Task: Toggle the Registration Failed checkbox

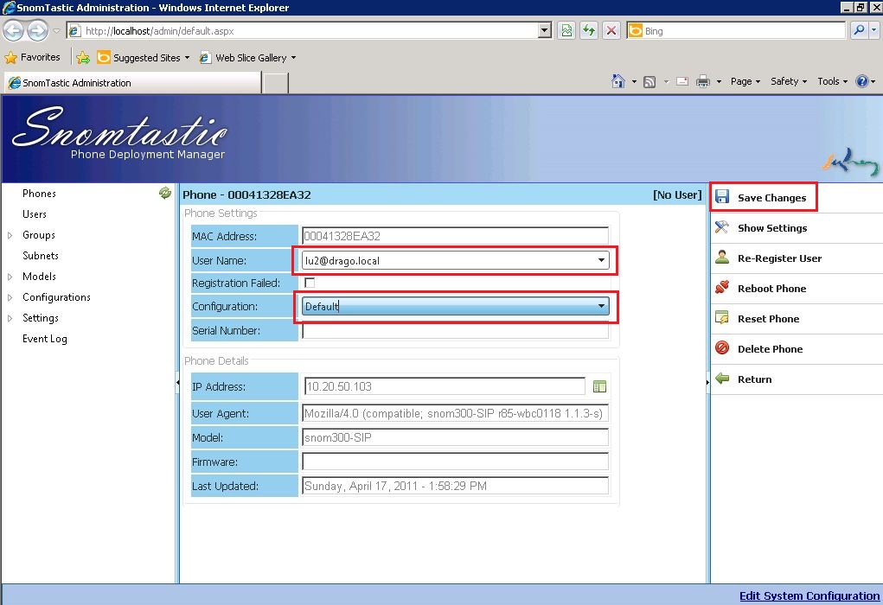Action: [309, 282]
